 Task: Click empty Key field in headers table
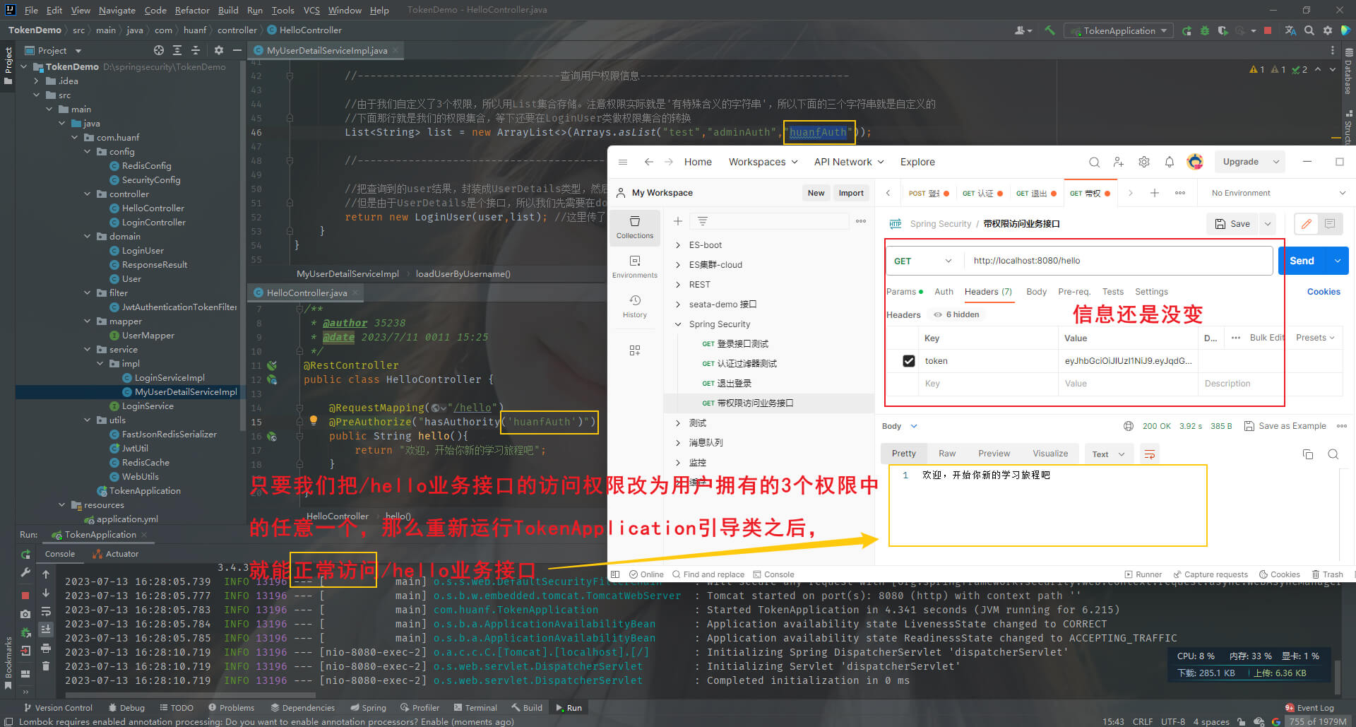pyautogui.click(x=989, y=384)
